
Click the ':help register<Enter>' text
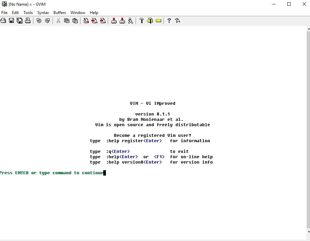point(134,141)
